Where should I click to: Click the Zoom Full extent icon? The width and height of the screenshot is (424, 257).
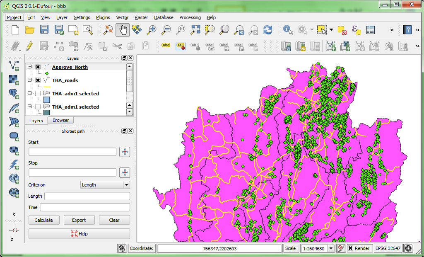195,30
